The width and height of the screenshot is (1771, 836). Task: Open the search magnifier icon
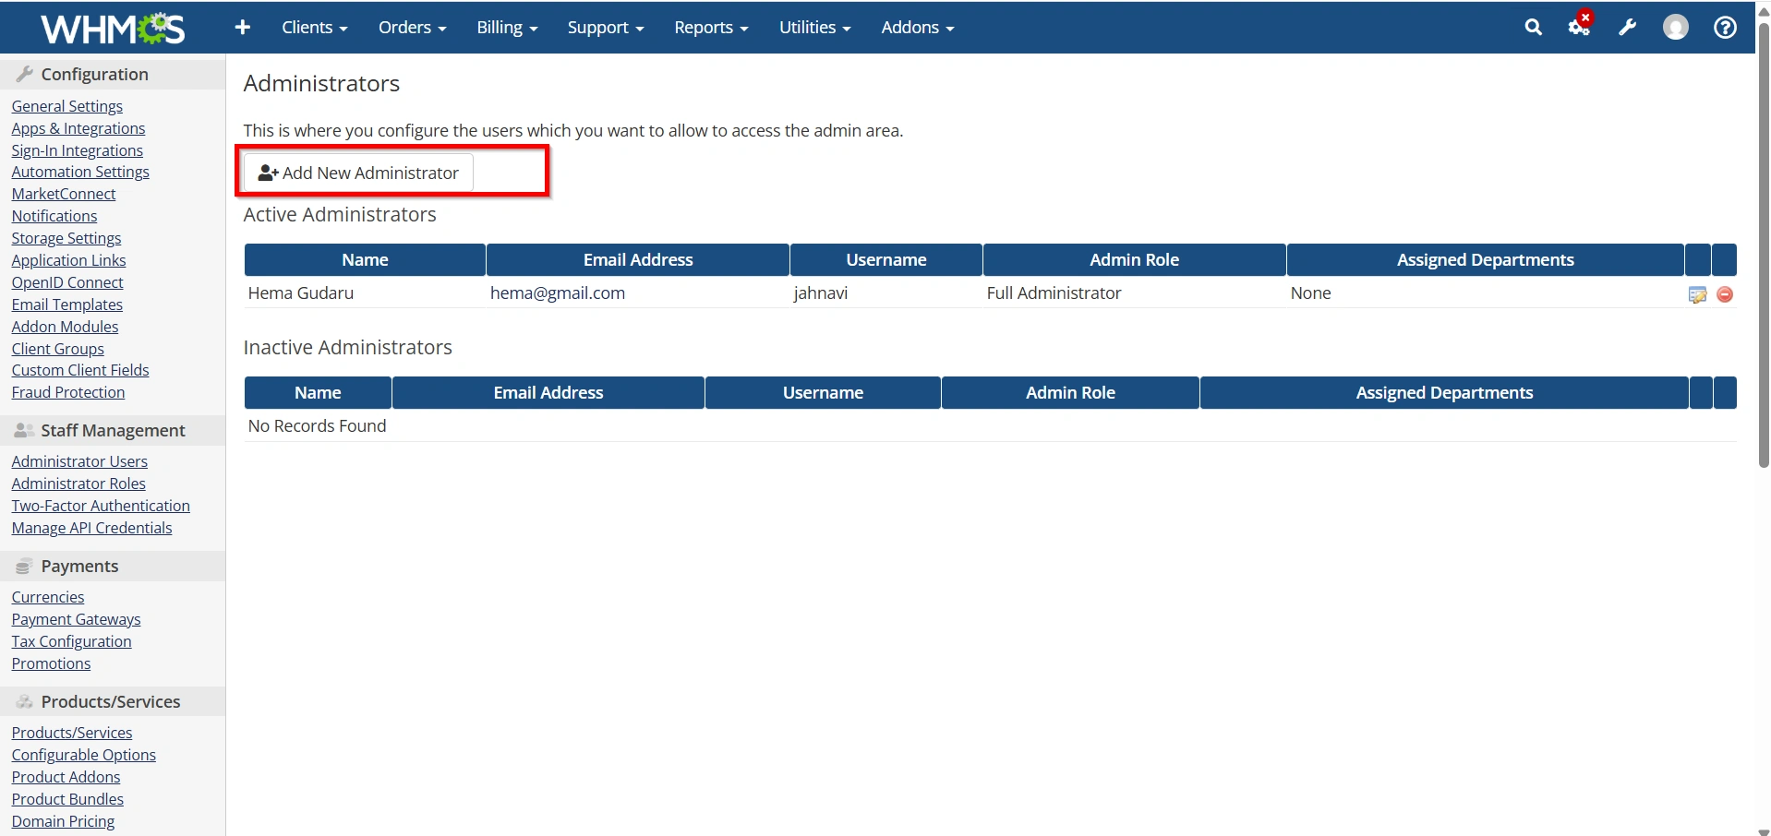(x=1533, y=28)
